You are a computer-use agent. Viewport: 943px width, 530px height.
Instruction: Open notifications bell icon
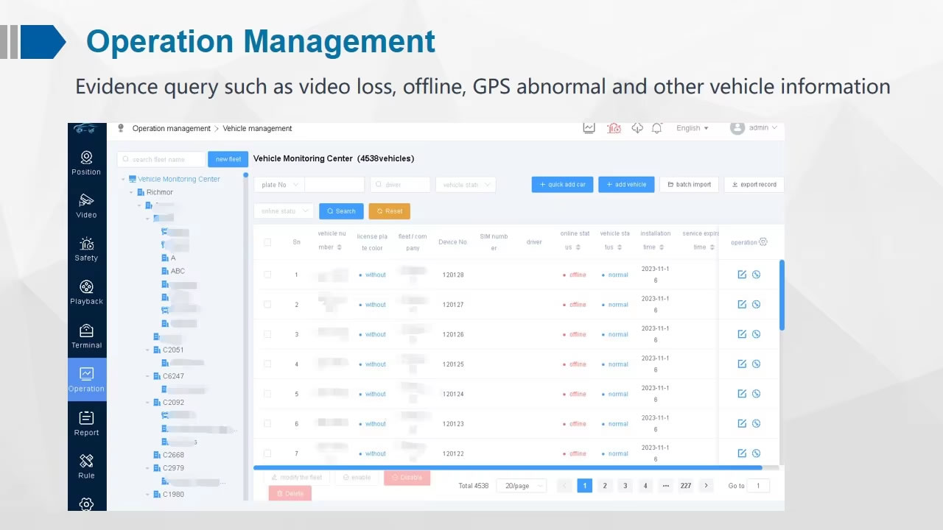(x=657, y=128)
